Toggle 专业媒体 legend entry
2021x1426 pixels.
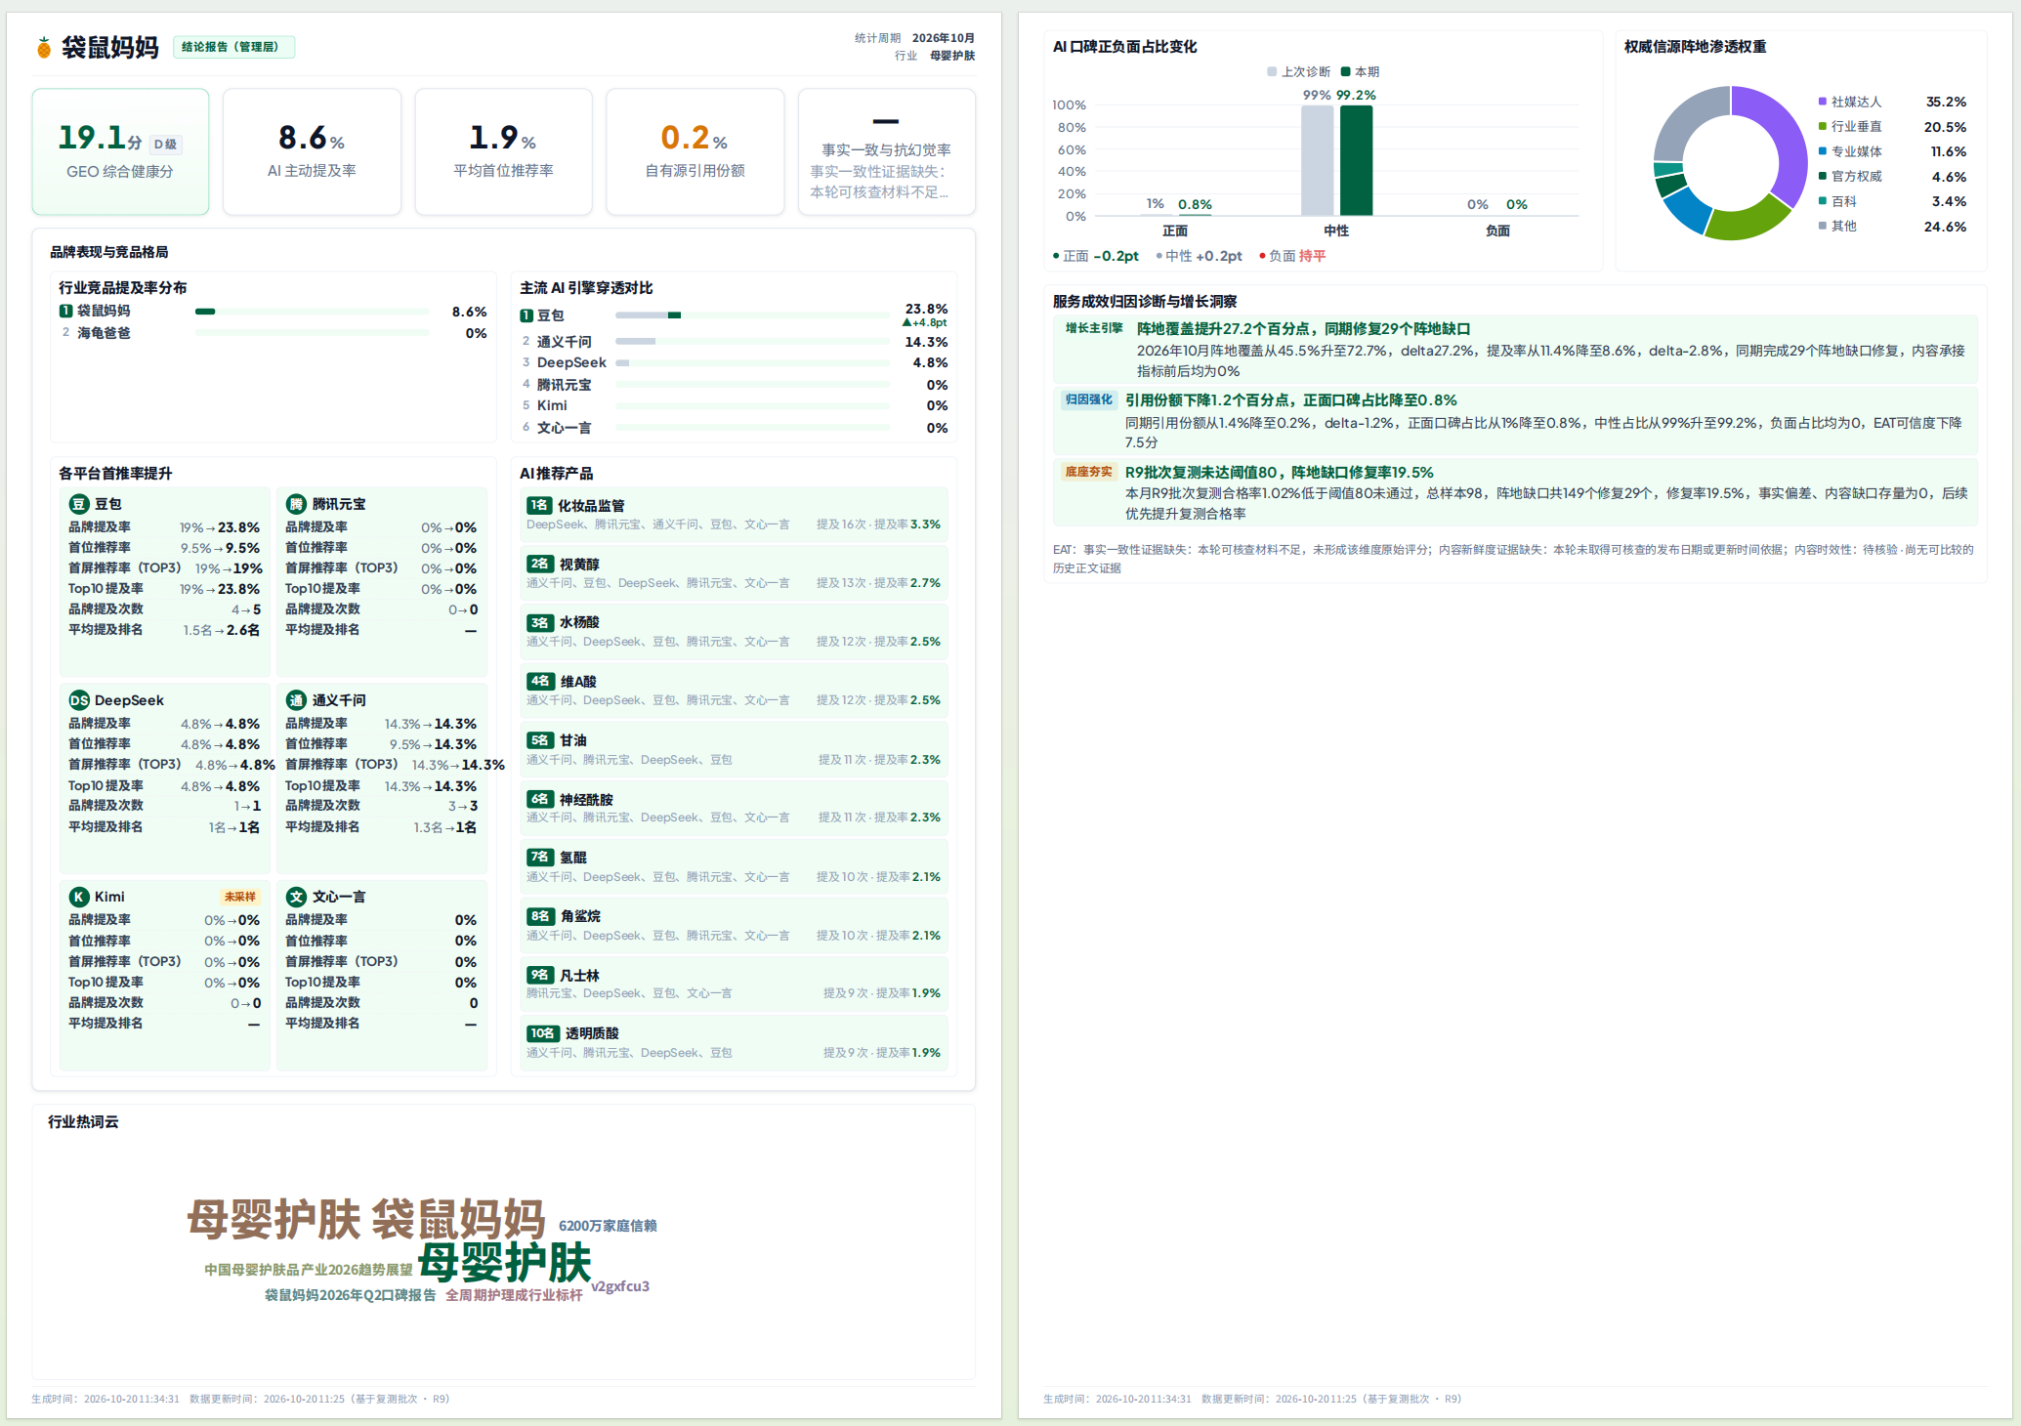1849,151
